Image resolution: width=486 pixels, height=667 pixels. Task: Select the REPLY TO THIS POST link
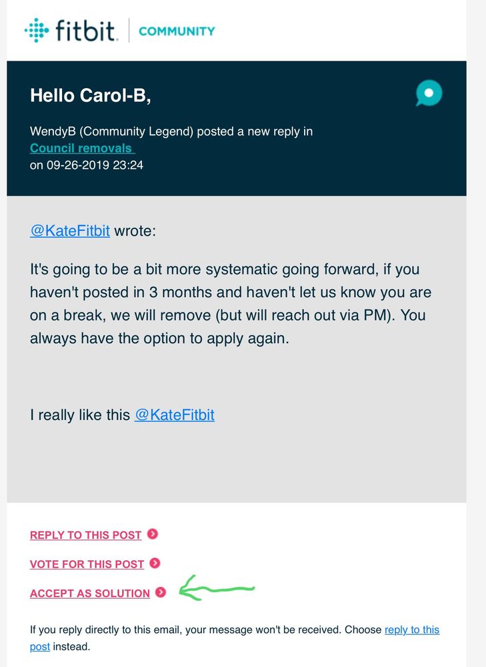[x=85, y=535]
